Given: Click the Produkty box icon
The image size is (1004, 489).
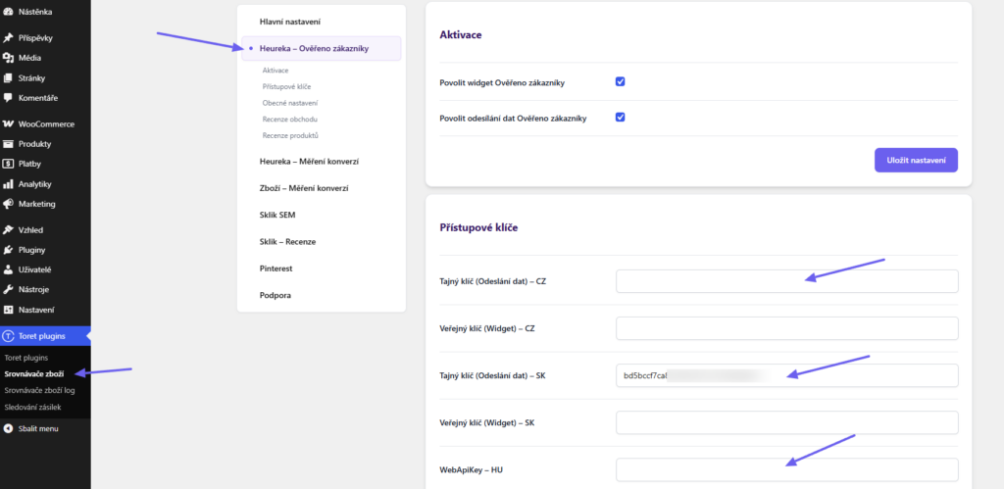Looking at the screenshot, I should pyautogui.click(x=8, y=144).
